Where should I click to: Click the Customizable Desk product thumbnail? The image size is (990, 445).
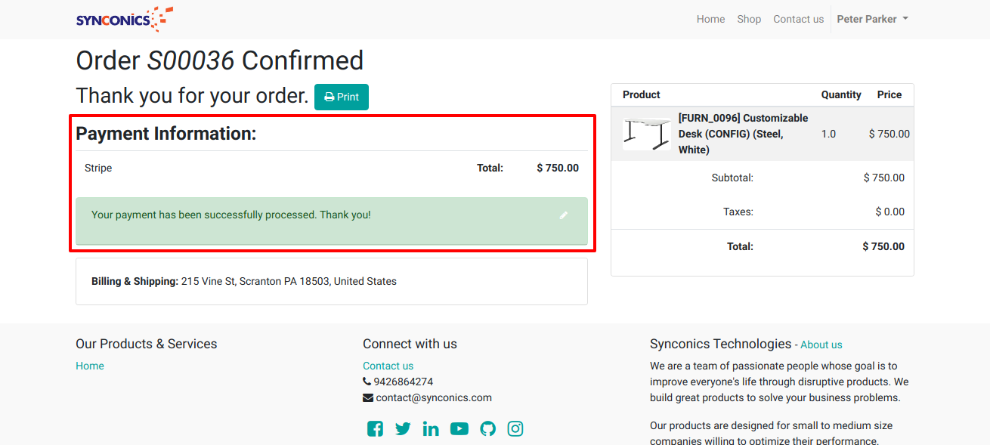click(646, 134)
